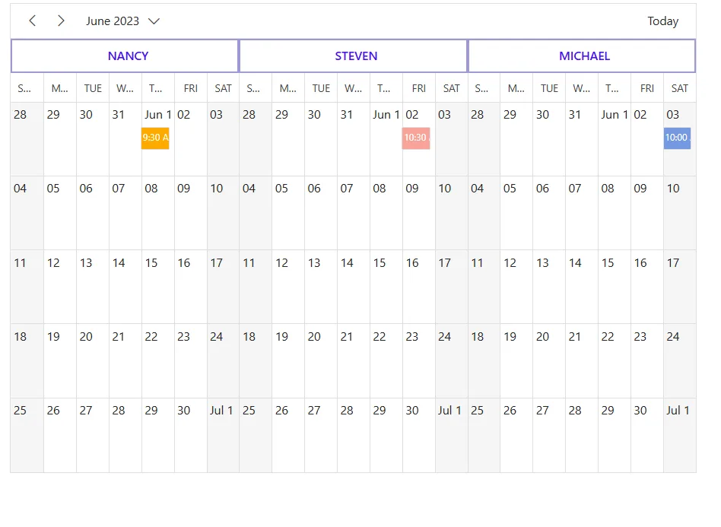721x527 pixels.
Task: Select date 21 in Michael's calendar
Action: coord(582,361)
